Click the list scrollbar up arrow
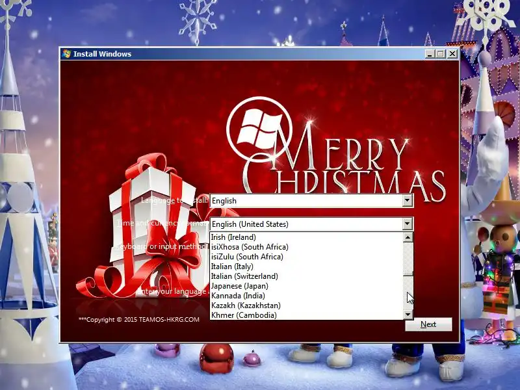This screenshot has width=520, height=390. pyautogui.click(x=408, y=237)
